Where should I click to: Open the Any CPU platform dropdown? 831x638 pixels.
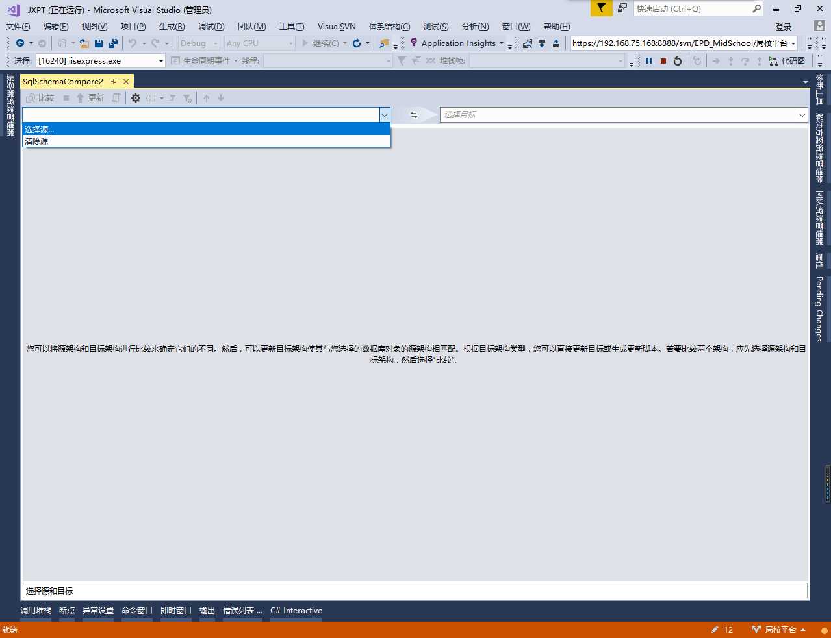tap(290, 43)
